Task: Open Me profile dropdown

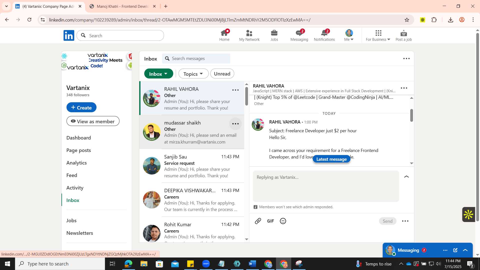Action: [x=349, y=35]
